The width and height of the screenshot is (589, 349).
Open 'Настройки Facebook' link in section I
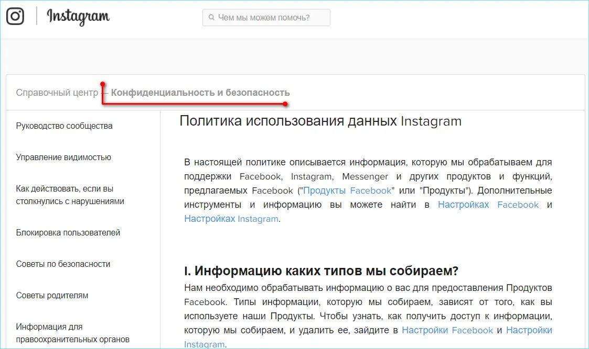coord(447,330)
